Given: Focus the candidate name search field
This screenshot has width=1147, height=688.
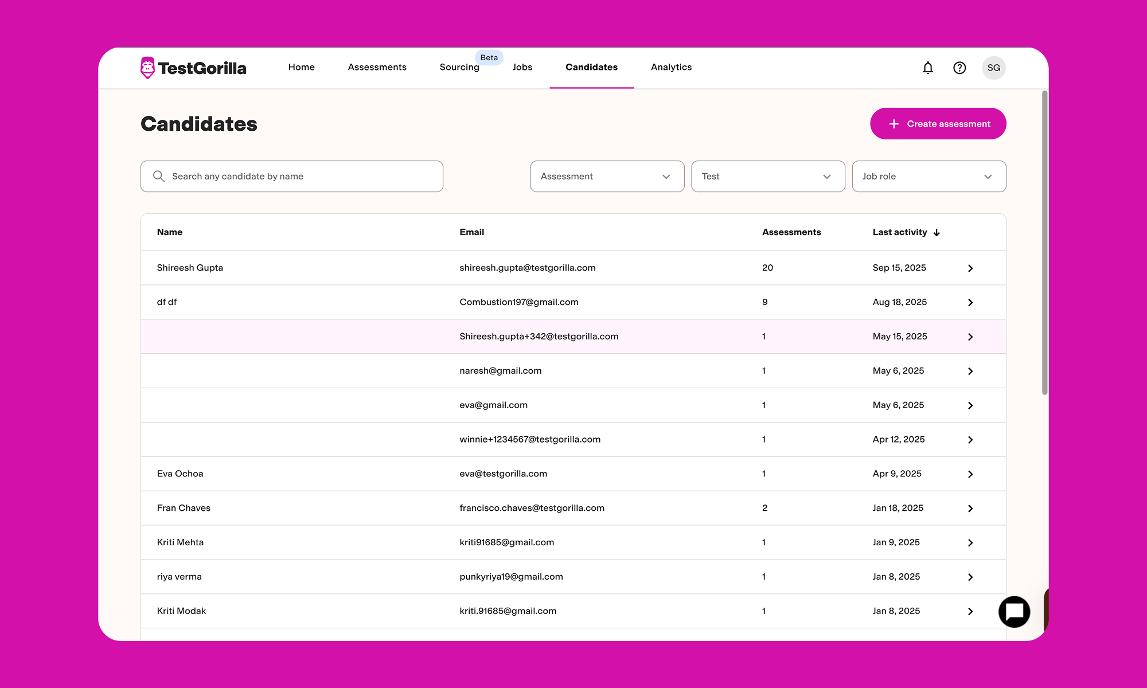Looking at the screenshot, I should point(291,177).
